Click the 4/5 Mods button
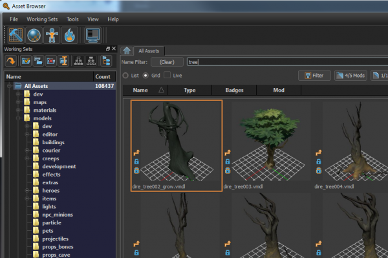This screenshot has height=258, width=388. coord(351,76)
